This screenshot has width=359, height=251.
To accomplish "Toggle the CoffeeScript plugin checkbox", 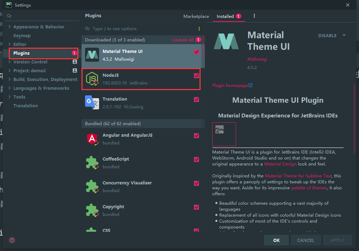I will pos(196,160).
